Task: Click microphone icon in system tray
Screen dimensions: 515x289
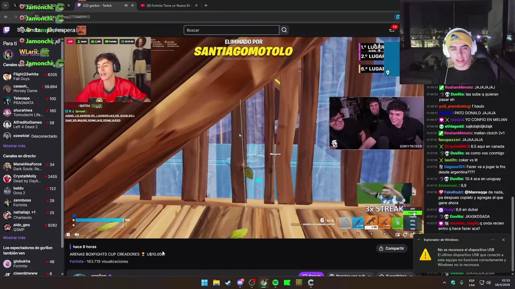Action: point(461,283)
